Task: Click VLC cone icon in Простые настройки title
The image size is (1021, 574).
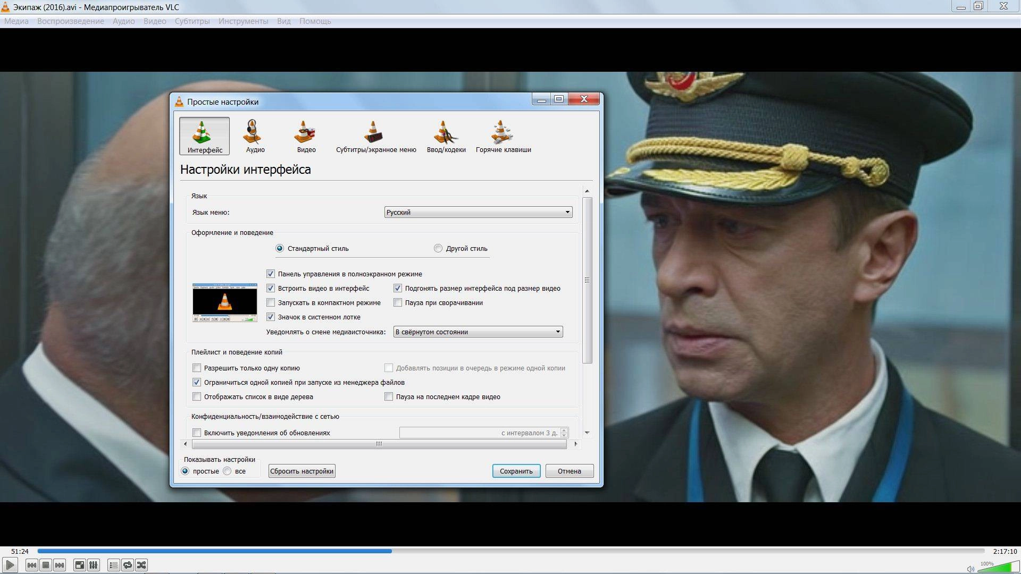Action: 179,102
